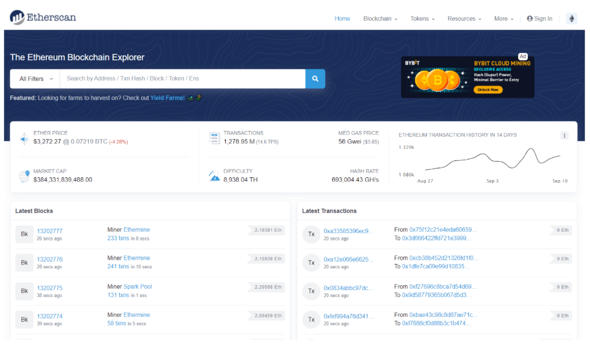
Task: Click the difficulty gauge icon
Action: 214,176
